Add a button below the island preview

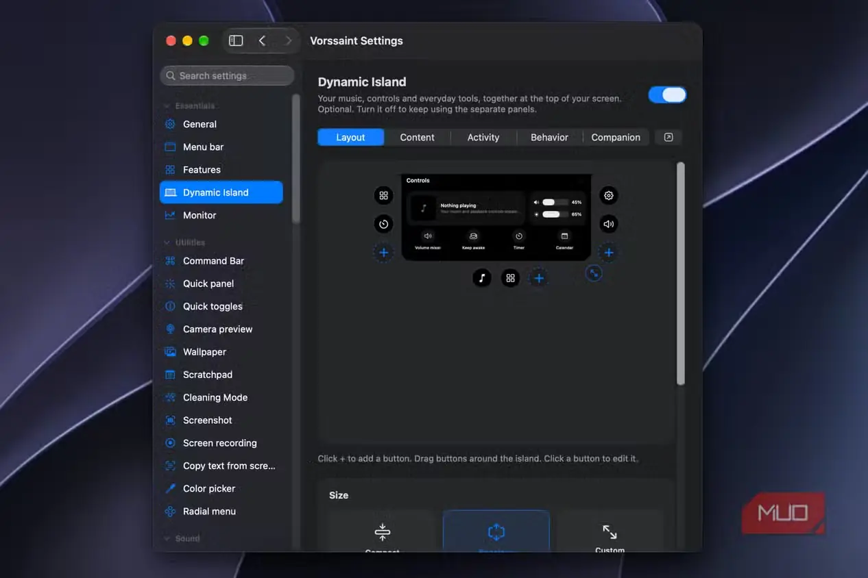(x=539, y=278)
